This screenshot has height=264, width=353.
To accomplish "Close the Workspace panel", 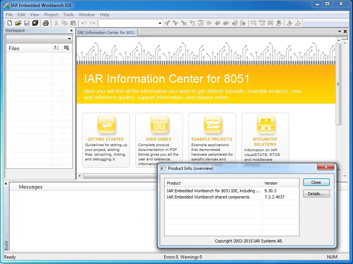I will [x=71, y=31].
